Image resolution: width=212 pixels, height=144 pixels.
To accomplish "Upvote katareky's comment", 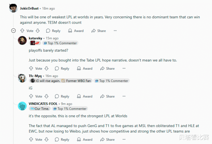I will [x=31, y=68].
